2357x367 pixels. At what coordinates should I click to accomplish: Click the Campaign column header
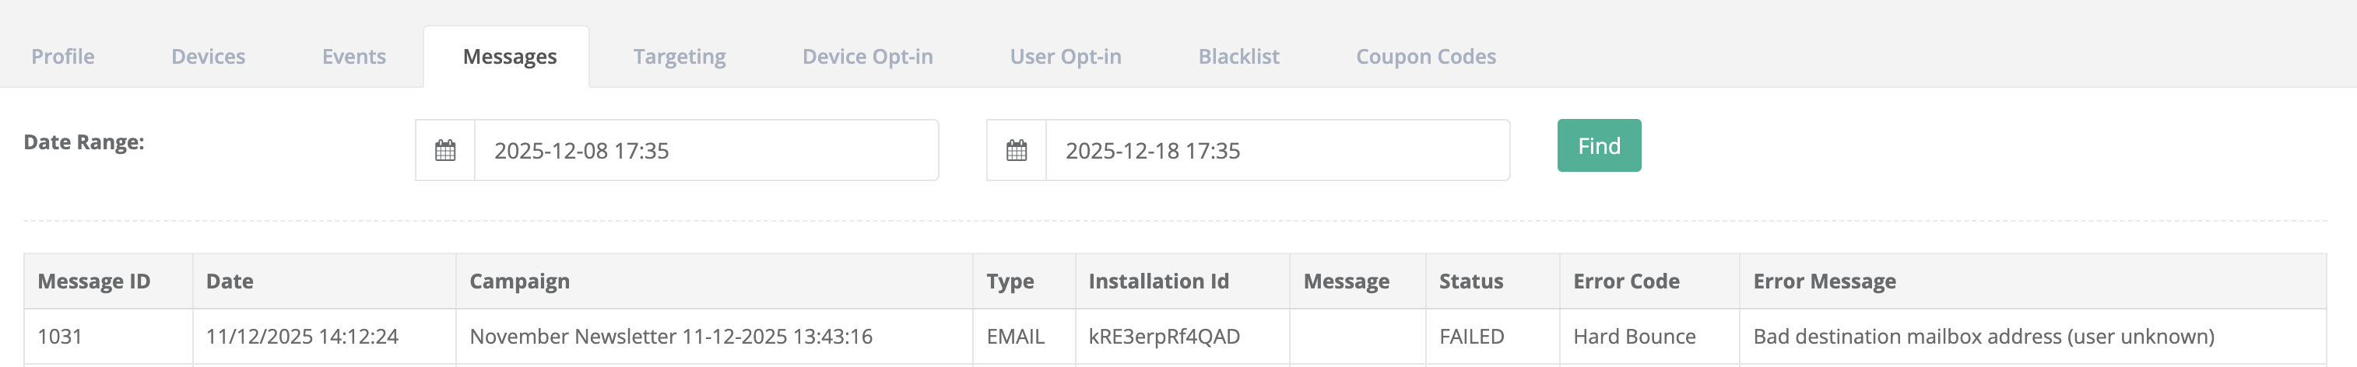(x=518, y=281)
